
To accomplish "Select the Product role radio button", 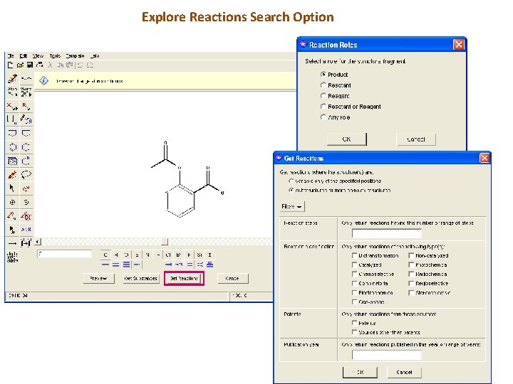I will pyautogui.click(x=323, y=75).
